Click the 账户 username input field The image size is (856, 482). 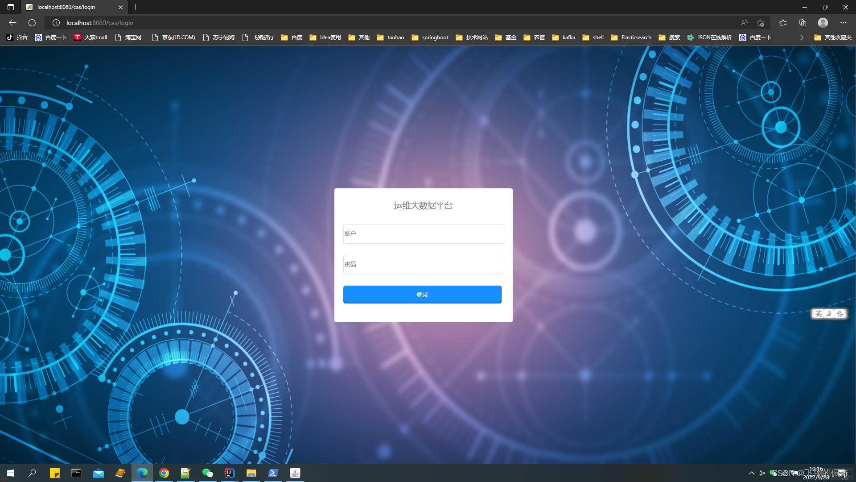tap(424, 234)
